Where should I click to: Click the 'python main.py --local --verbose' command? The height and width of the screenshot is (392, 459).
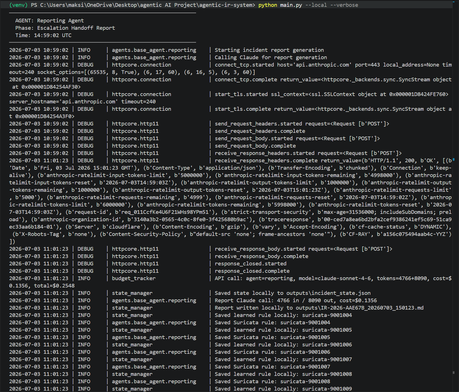(x=308, y=5)
